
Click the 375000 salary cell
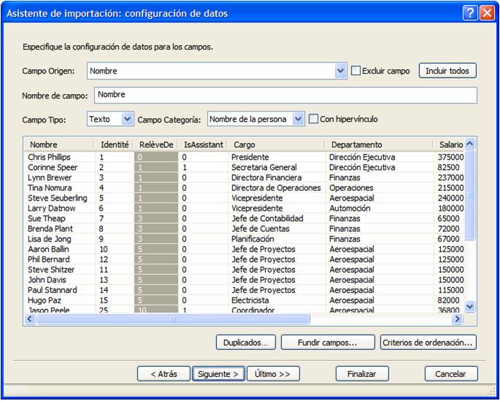pyautogui.click(x=451, y=157)
